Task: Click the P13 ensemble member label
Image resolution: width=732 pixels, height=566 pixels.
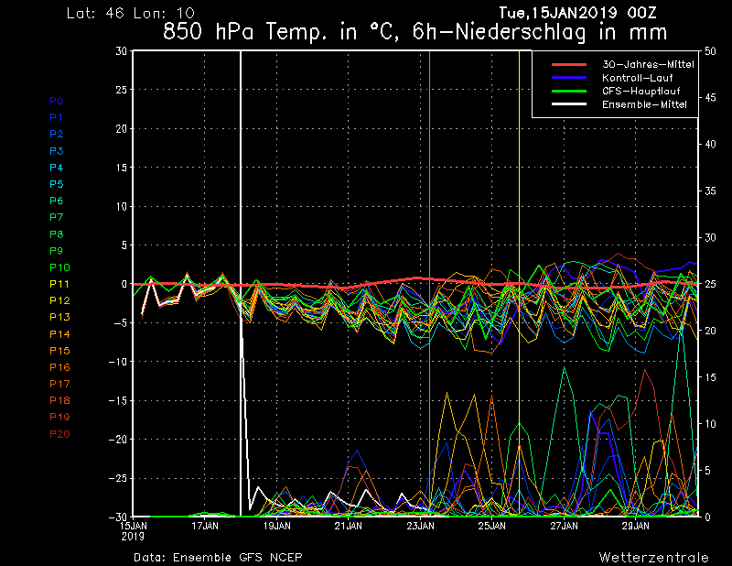Action: [59, 318]
